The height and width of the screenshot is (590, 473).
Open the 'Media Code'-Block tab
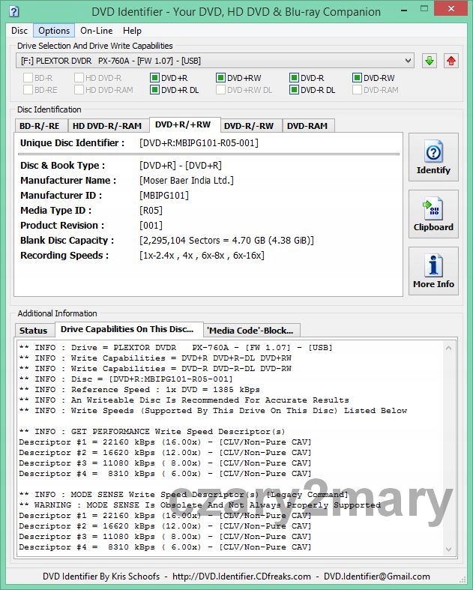pyautogui.click(x=252, y=330)
